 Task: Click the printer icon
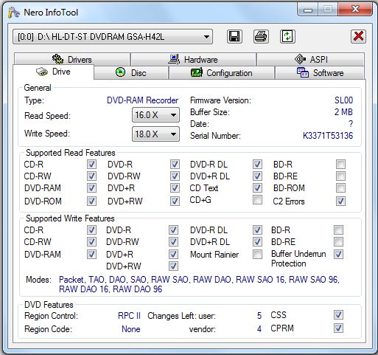tap(261, 37)
